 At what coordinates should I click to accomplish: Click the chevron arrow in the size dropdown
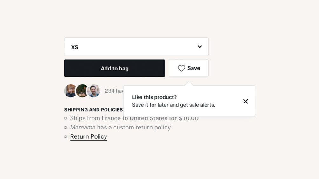(x=200, y=47)
